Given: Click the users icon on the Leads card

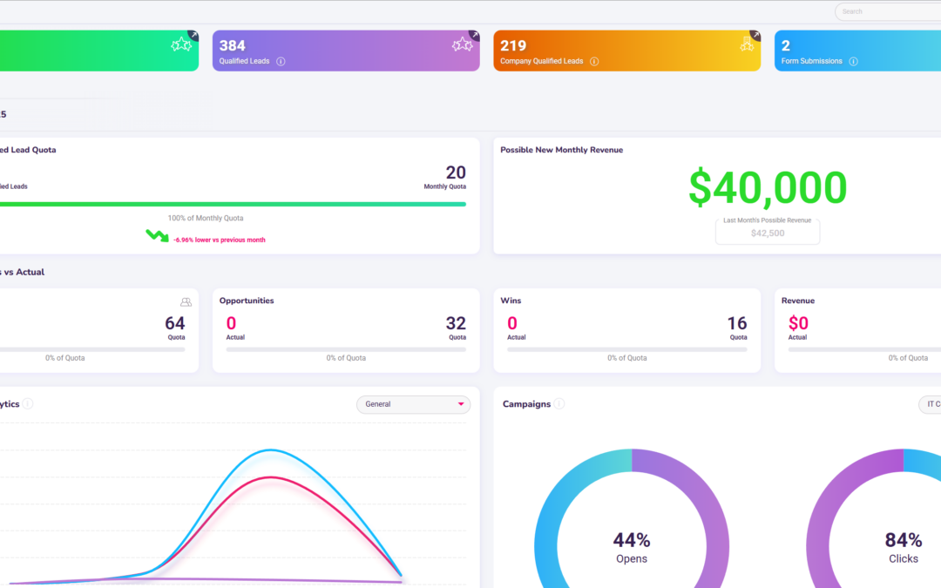Looking at the screenshot, I should (186, 301).
